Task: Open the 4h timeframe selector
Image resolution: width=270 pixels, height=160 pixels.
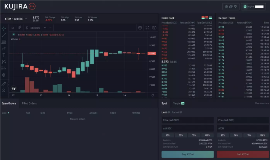Action: click(13, 28)
